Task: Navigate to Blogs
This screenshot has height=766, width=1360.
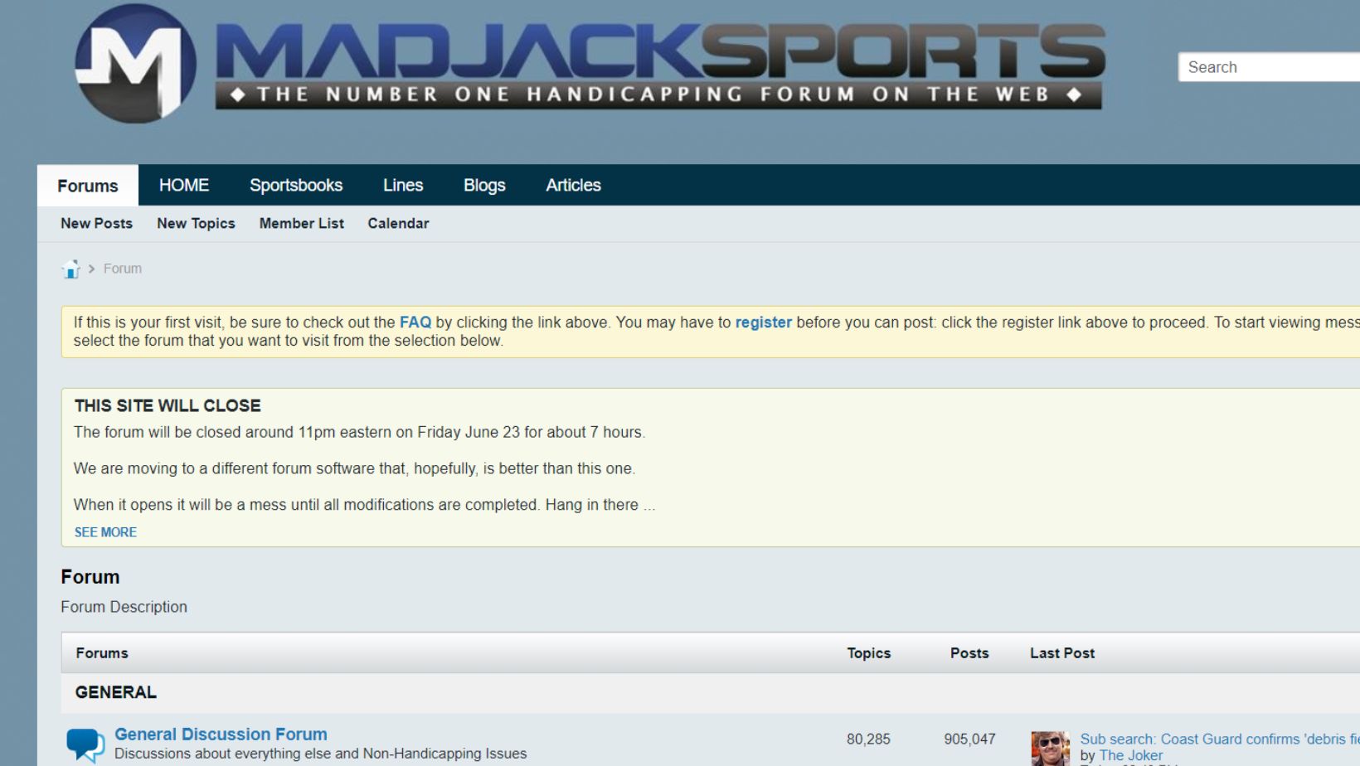Action: click(x=484, y=185)
